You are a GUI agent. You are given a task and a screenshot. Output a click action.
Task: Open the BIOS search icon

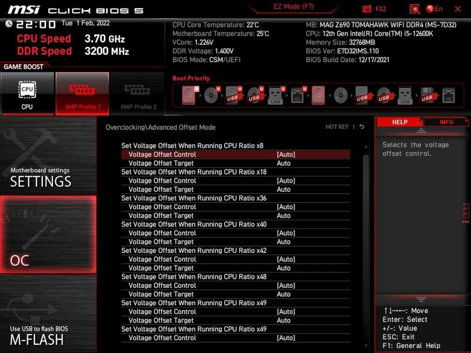point(415,9)
